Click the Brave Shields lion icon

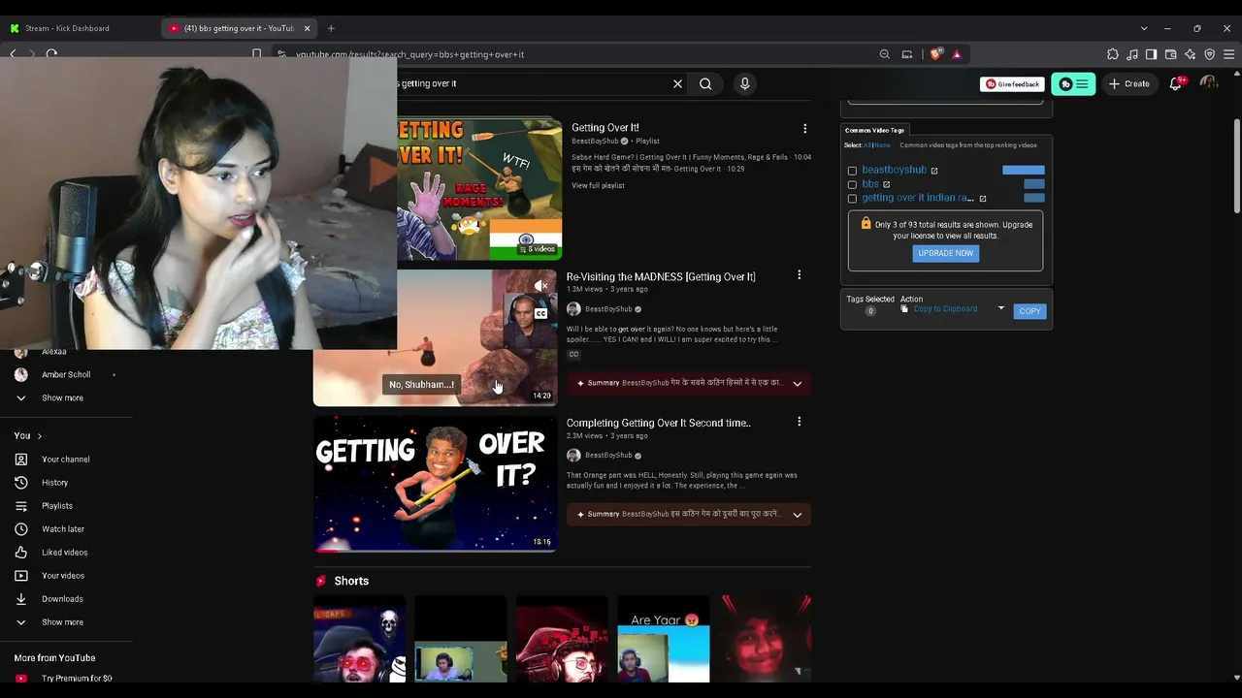point(935,54)
